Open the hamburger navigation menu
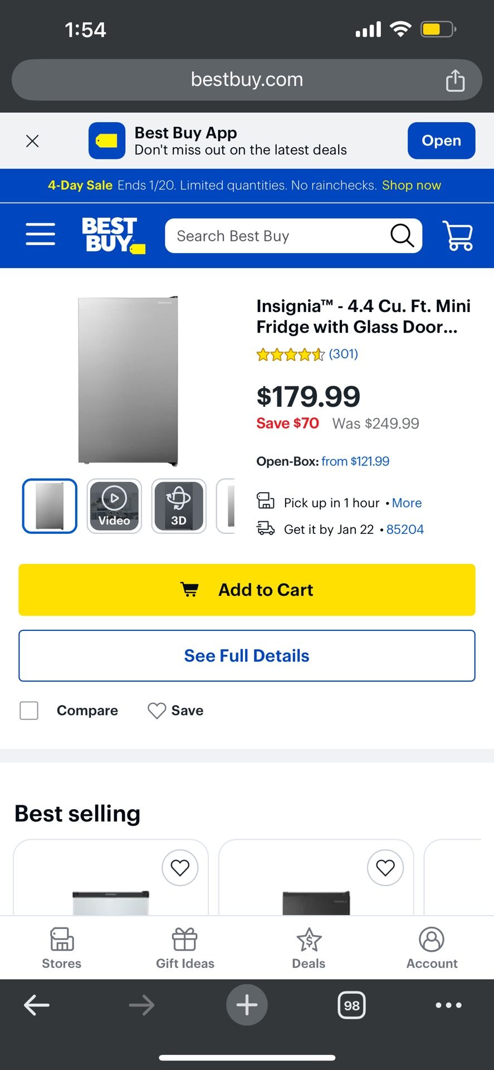Image resolution: width=494 pixels, height=1070 pixels. click(40, 235)
